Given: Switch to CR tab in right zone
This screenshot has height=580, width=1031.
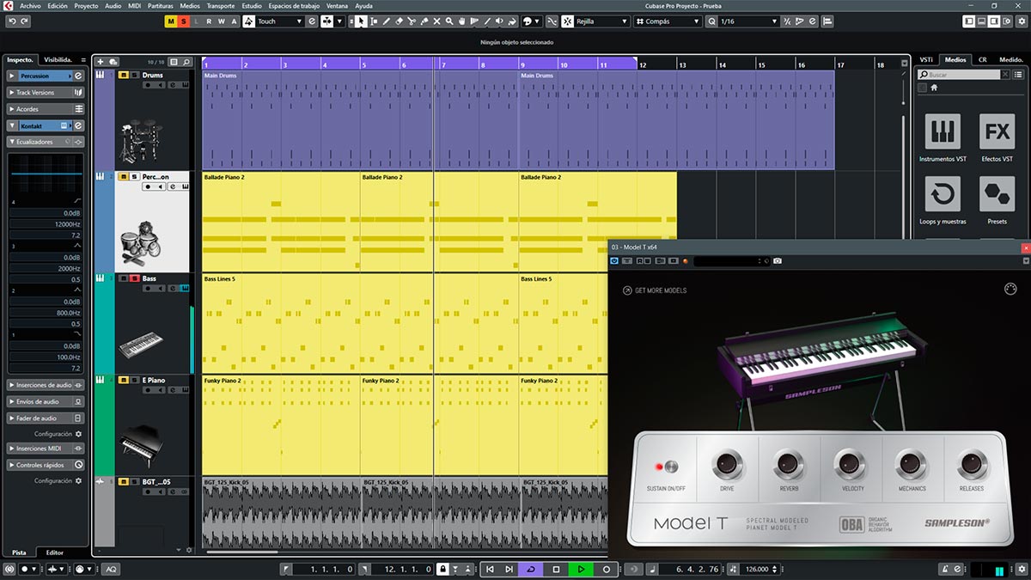Looking at the screenshot, I should point(982,59).
